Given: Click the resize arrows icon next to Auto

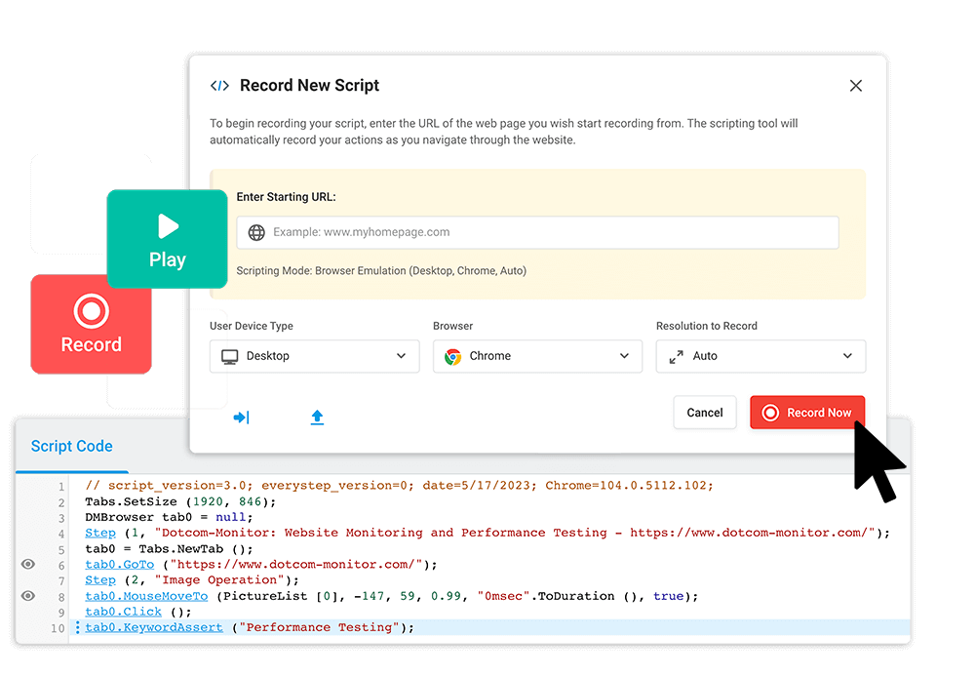Looking at the screenshot, I should coord(677,356).
